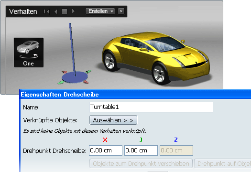
Task: Select the blue turntable disc manipulator
Action: pos(75,77)
